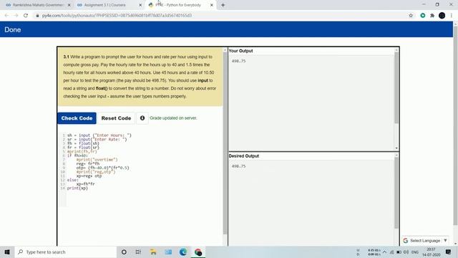Open the Chrome three-dot menu
This screenshot has width=458, height=258.
[452, 16]
